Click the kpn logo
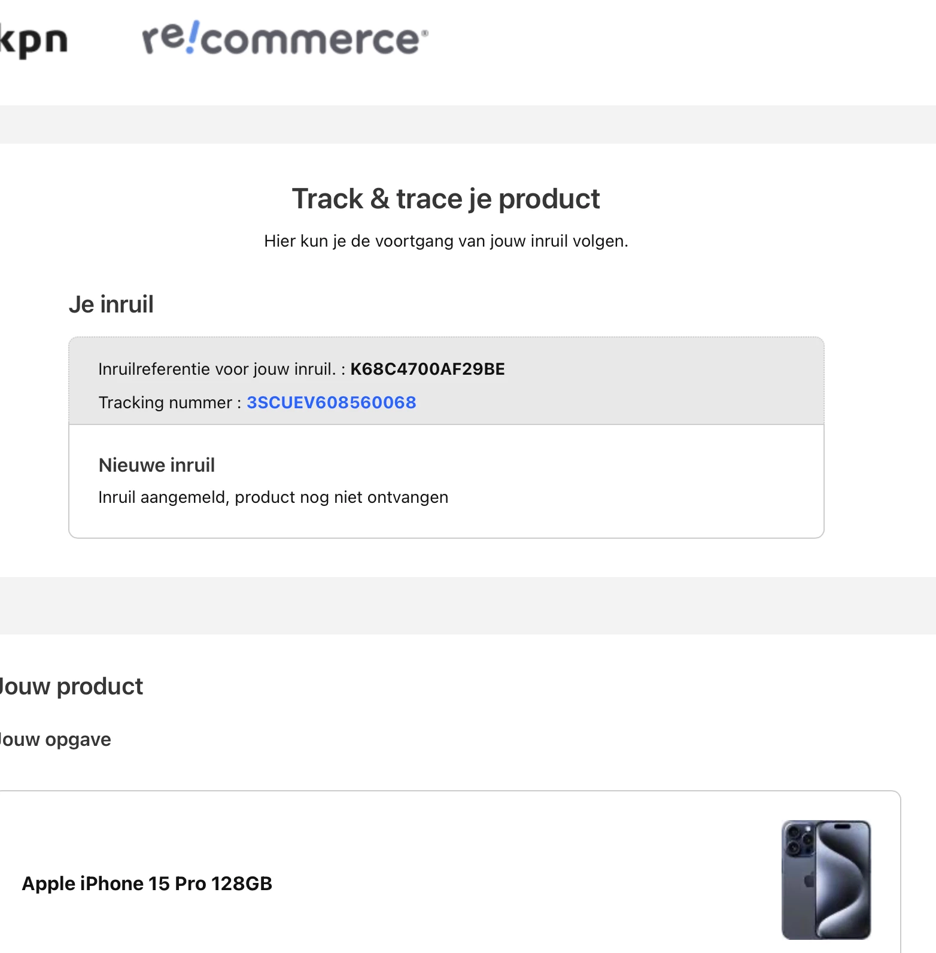This screenshot has height=953, width=936. pos(34,41)
